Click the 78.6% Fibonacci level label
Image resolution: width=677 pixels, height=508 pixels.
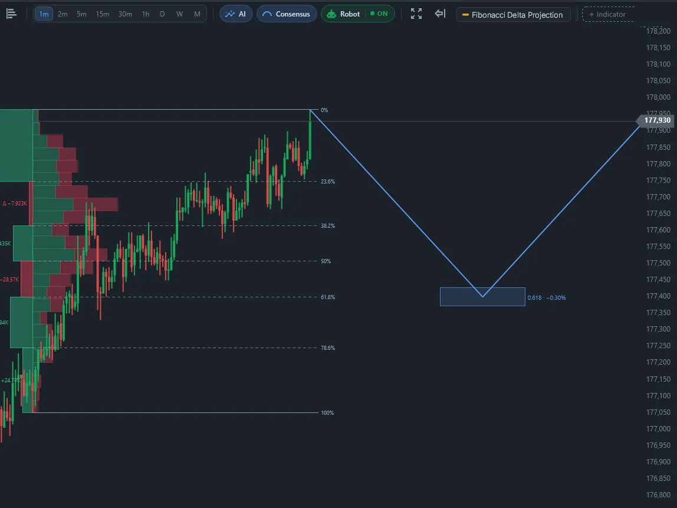tap(328, 348)
